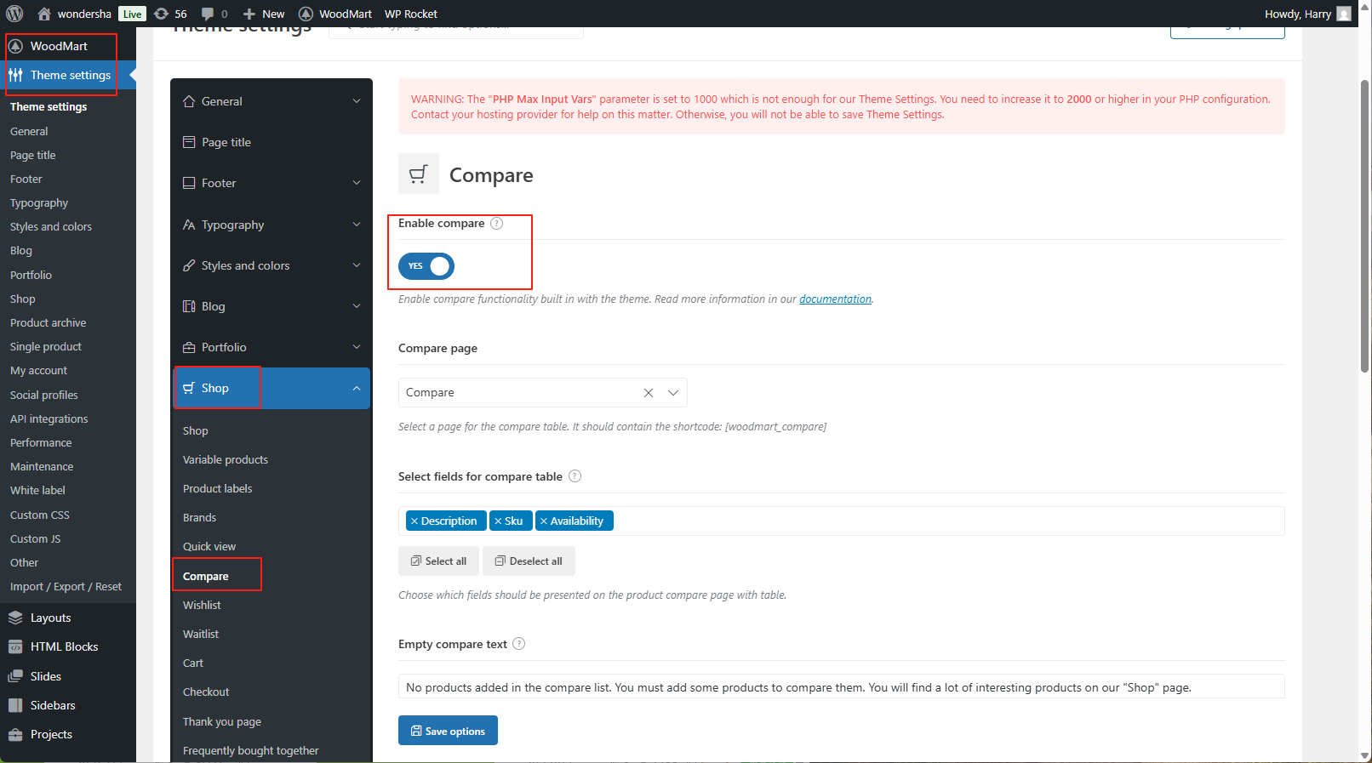Image resolution: width=1372 pixels, height=763 pixels.
Task: Open Performance in left sidebar
Action: [41, 442]
